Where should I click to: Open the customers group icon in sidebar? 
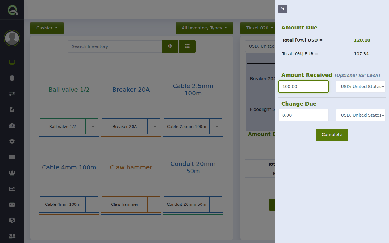12,173
